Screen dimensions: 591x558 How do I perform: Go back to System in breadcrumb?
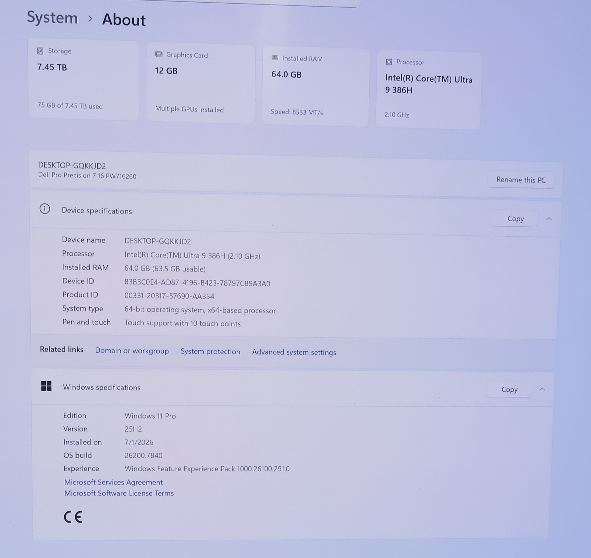52,17
